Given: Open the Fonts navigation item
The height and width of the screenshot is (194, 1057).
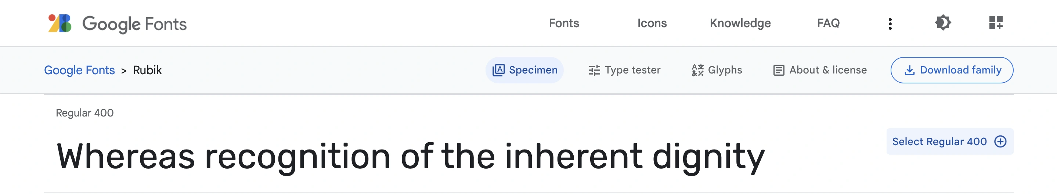Looking at the screenshot, I should click(x=564, y=24).
